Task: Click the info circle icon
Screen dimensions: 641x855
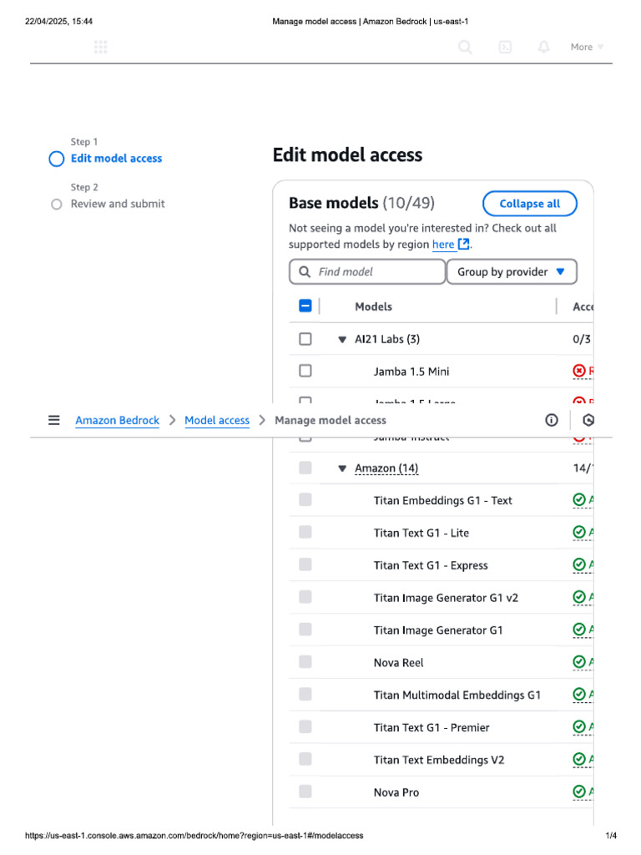Action: [x=552, y=420]
